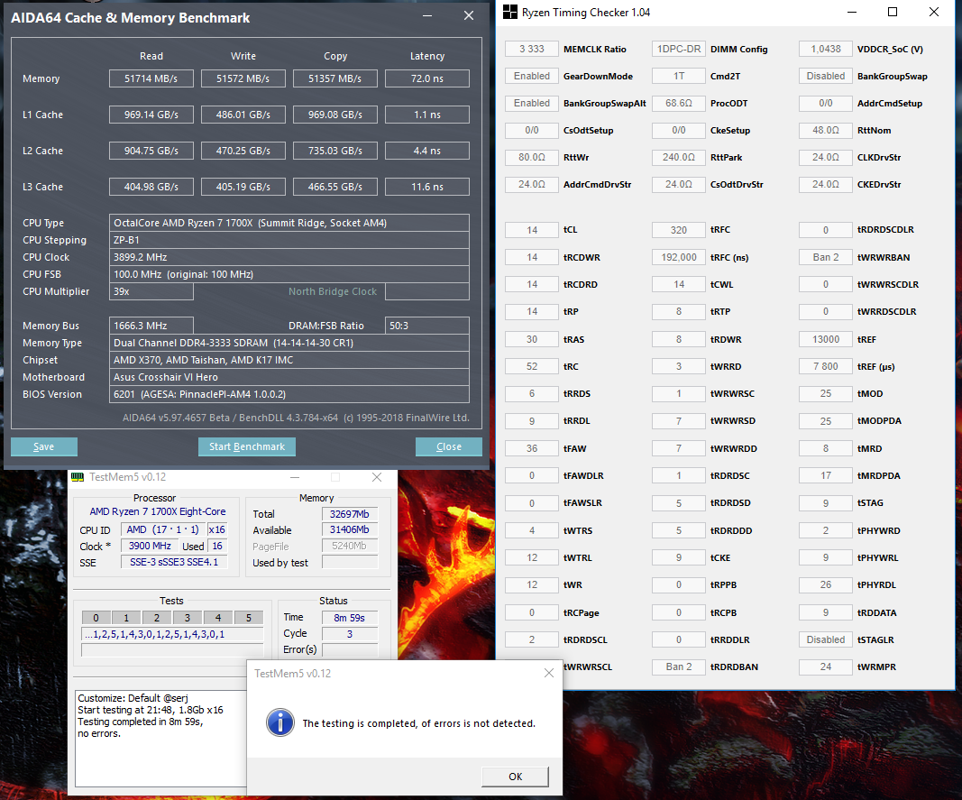962x800 pixels.
Task: Click the test sequence list in TestMem5
Action: point(172,634)
